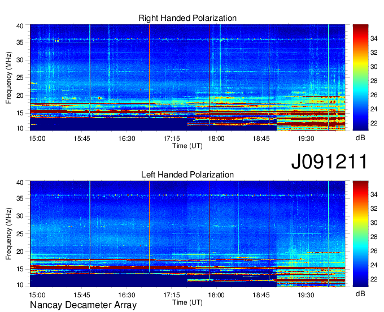Select the 34 dB value on the lower colorbar
Image resolution: width=384 pixels, height=312 pixels.
tap(374, 194)
